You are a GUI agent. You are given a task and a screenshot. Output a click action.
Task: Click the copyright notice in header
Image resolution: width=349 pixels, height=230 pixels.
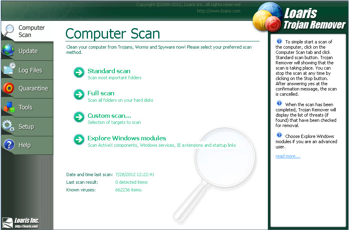click(188, 4)
